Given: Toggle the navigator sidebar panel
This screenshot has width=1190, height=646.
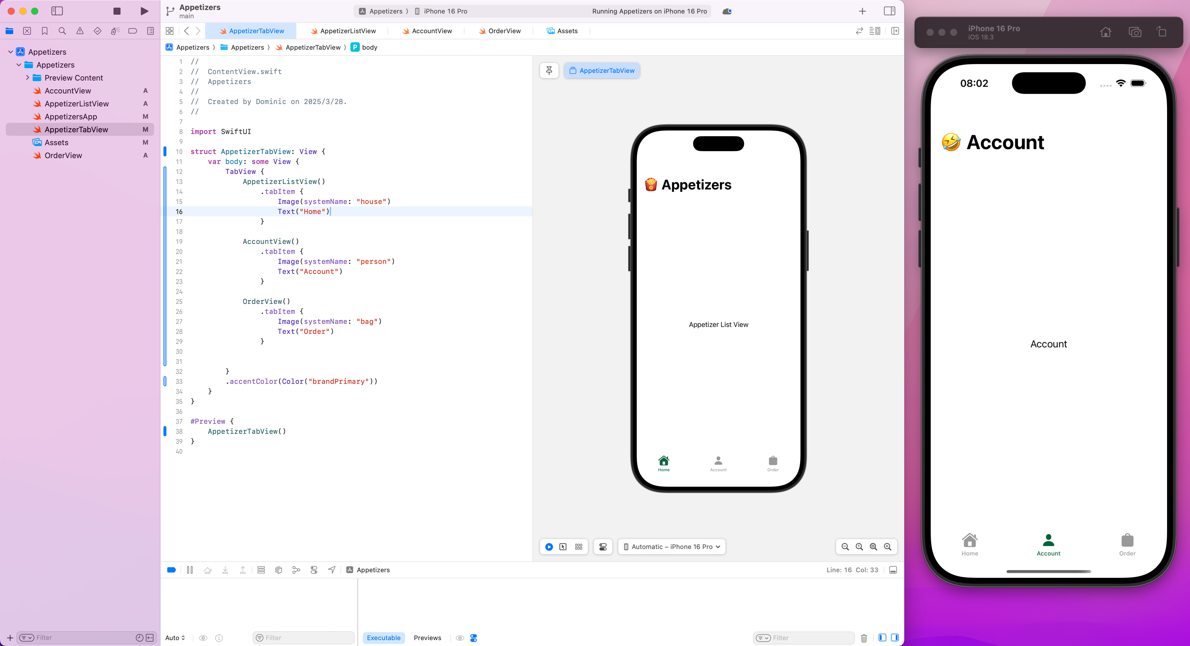Looking at the screenshot, I should click(x=57, y=11).
